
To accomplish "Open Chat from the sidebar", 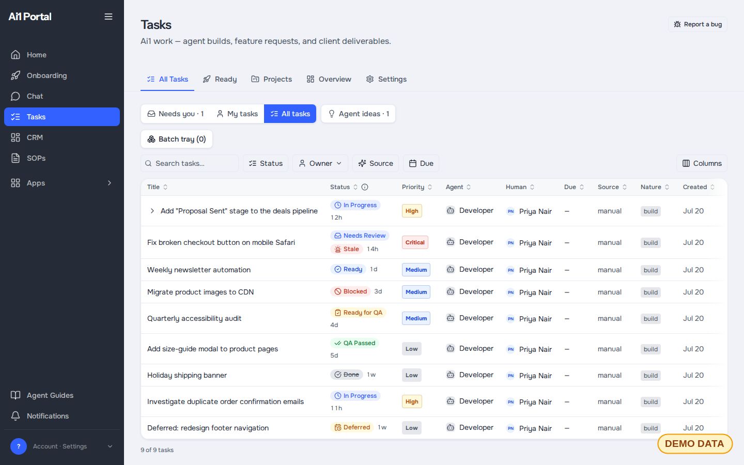I will (62, 96).
